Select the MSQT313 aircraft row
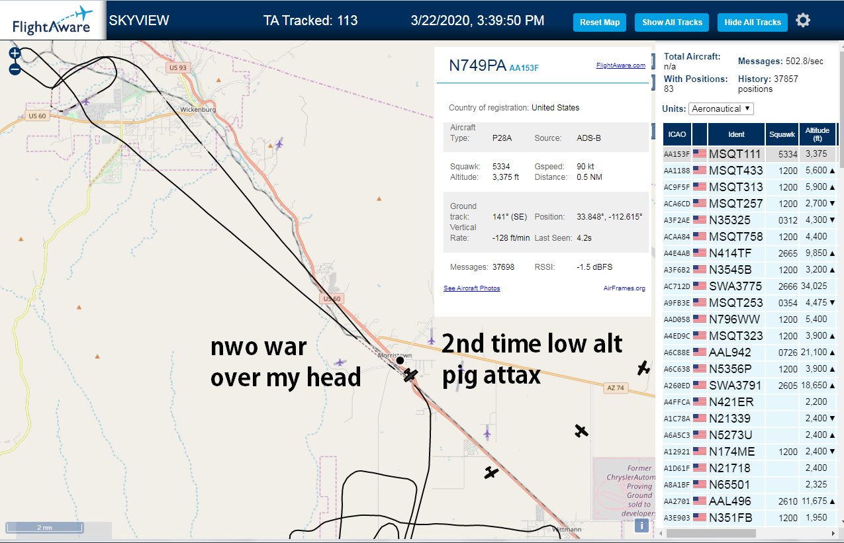844x543 pixels. [x=749, y=187]
